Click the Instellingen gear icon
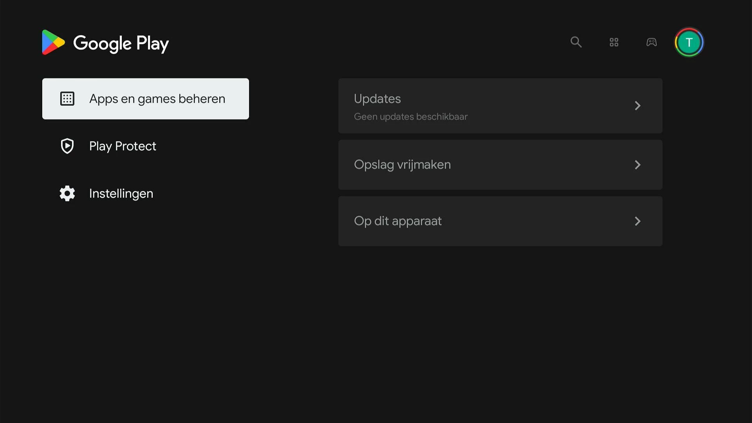 pos(67,193)
